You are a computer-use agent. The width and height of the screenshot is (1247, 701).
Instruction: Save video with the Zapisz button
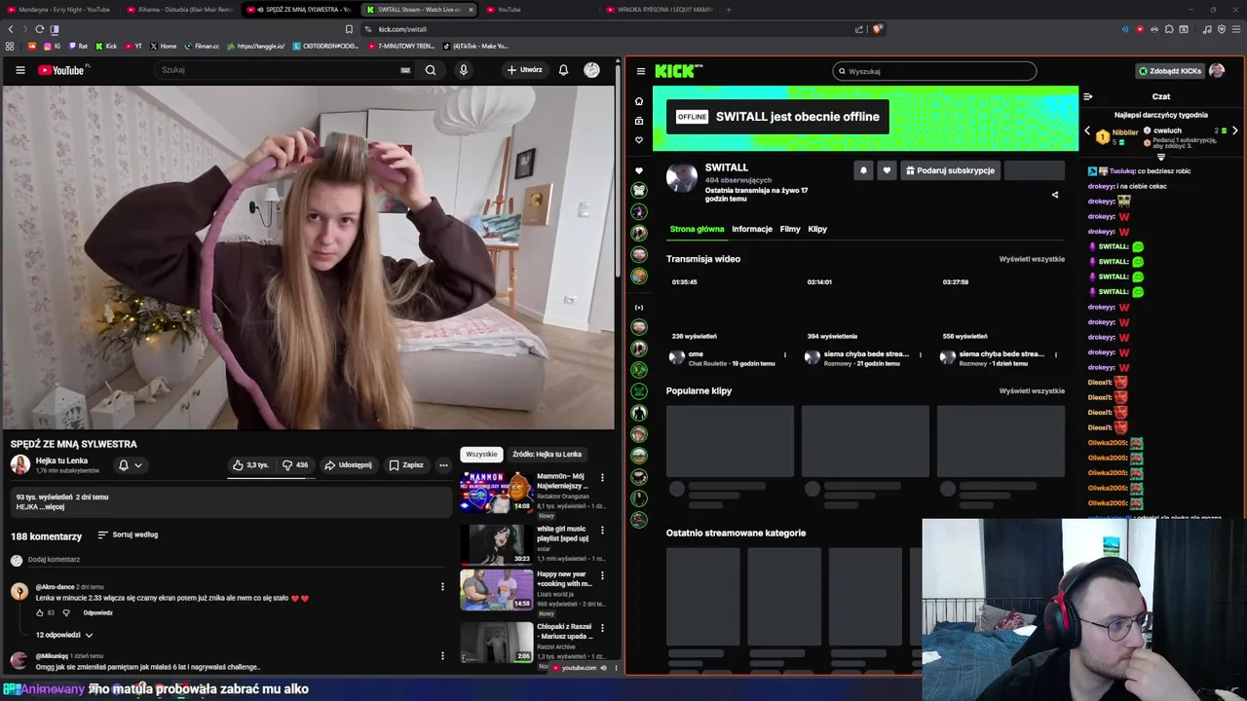point(406,465)
